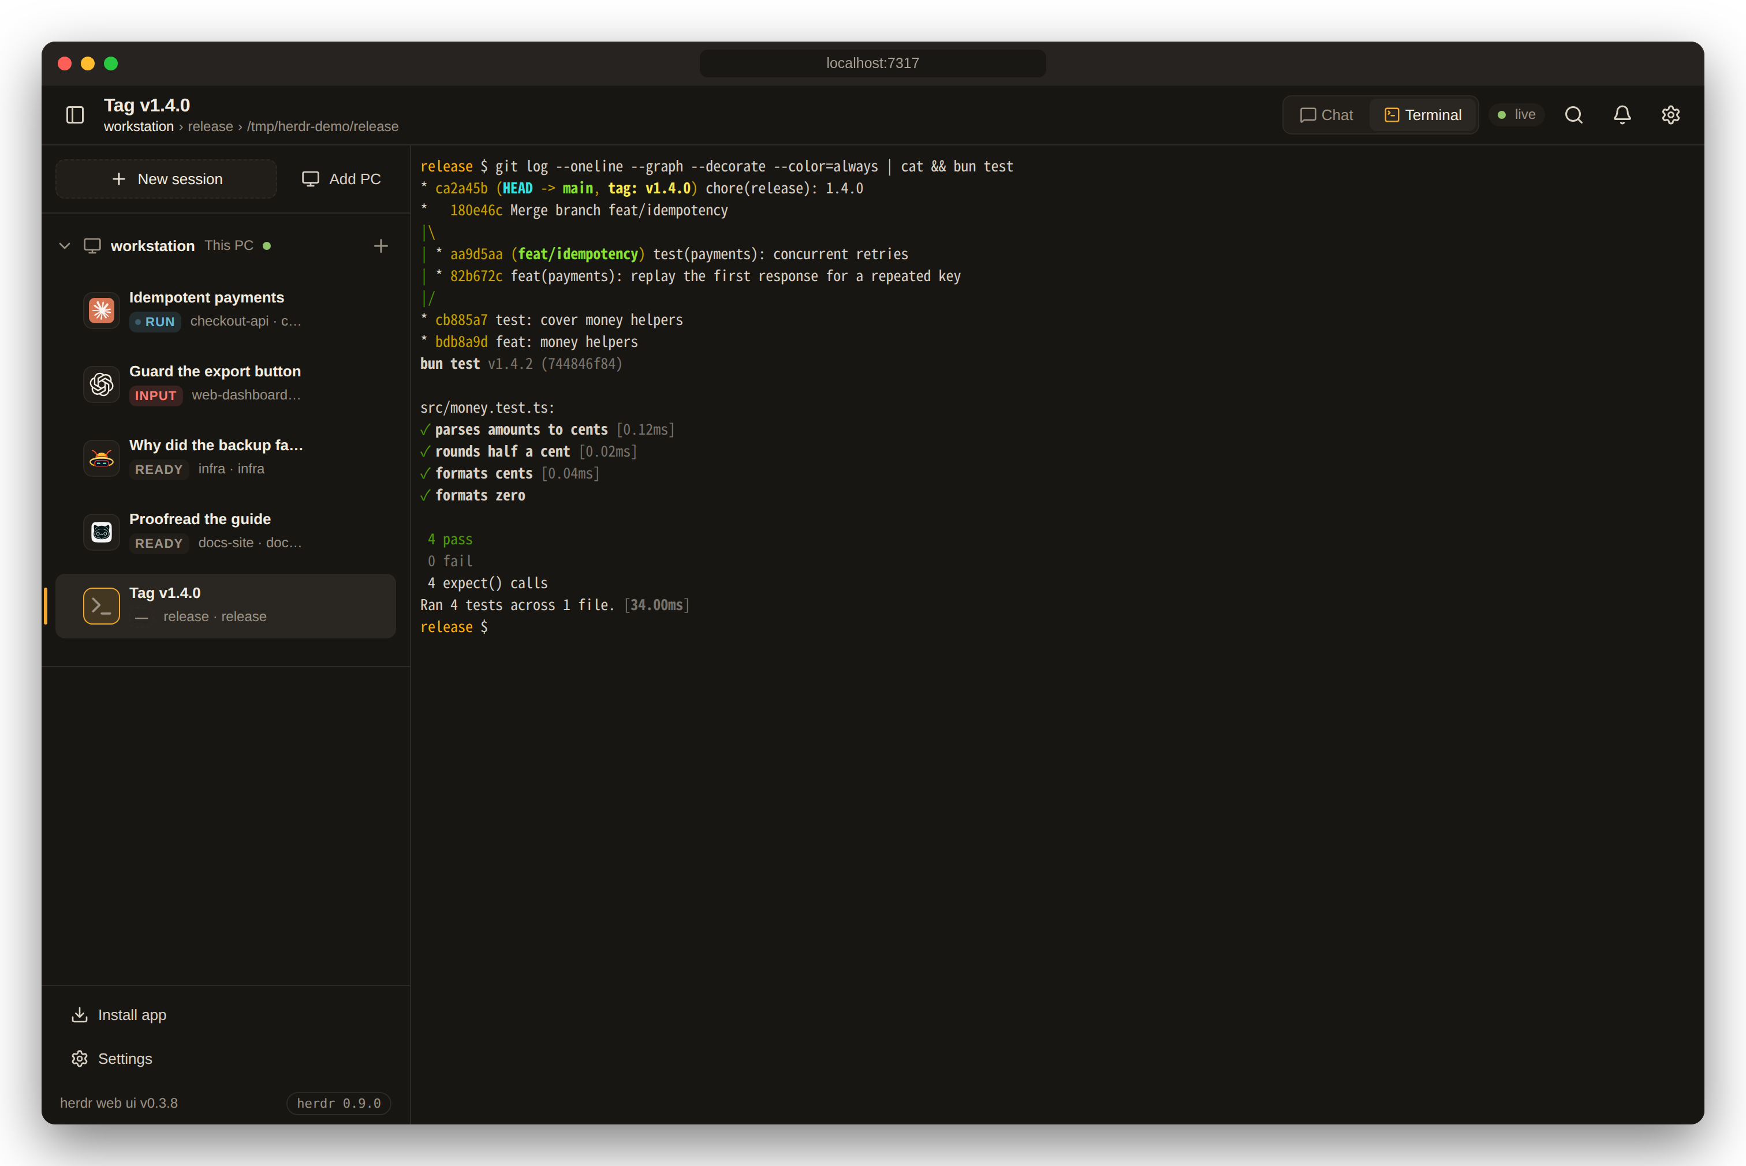Collapse the workstation group chevron
The width and height of the screenshot is (1746, 1166).
(x=65, y=246)
